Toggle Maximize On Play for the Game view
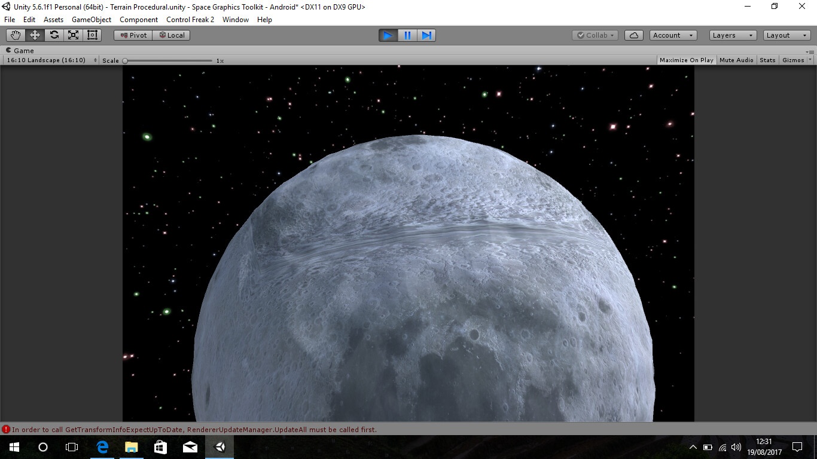Image resolution: width=817 pixels, height=459 pixels. click(686, 60)
